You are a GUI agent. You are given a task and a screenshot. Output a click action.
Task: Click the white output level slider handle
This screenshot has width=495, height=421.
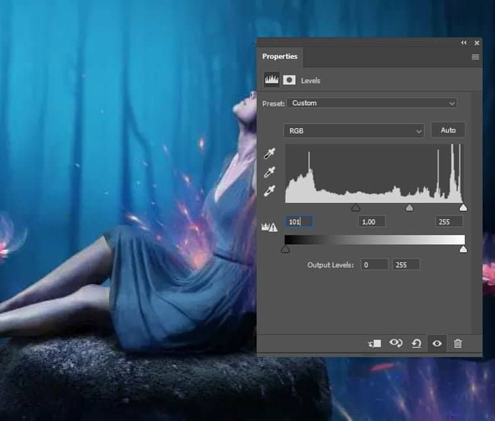point(463,249)
